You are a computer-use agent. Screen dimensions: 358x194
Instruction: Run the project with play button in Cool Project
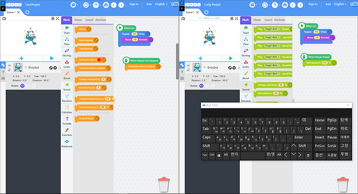(x=52, y=58)
